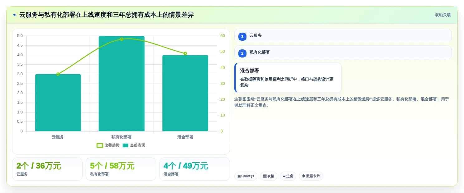Viewport: 464px width, 193px height.
Task: Click the 当前表现 legend color swatch
Action: [125, 145]
